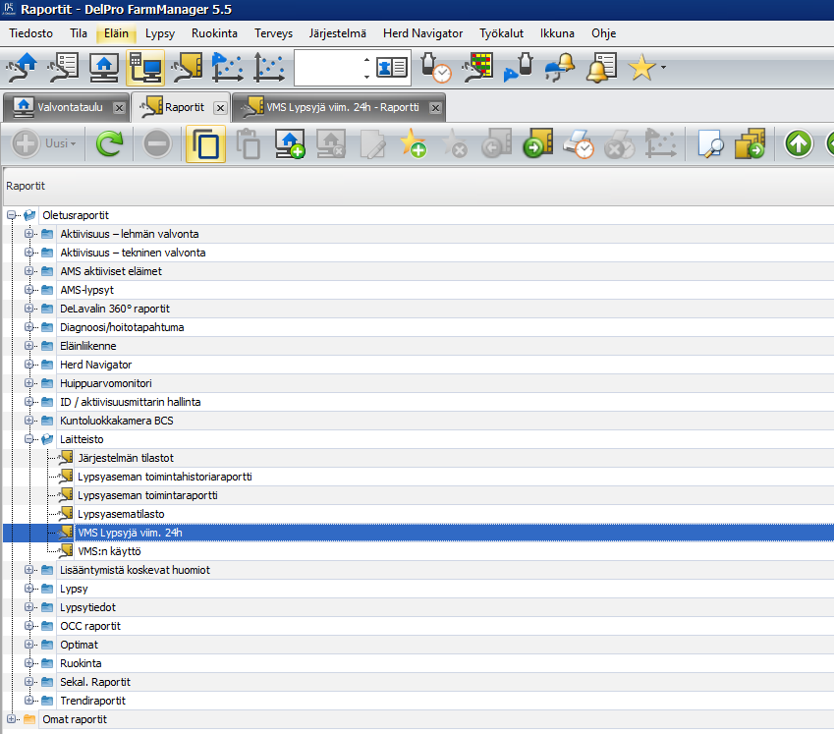Click the Uusi new report button

pos(44,143)
